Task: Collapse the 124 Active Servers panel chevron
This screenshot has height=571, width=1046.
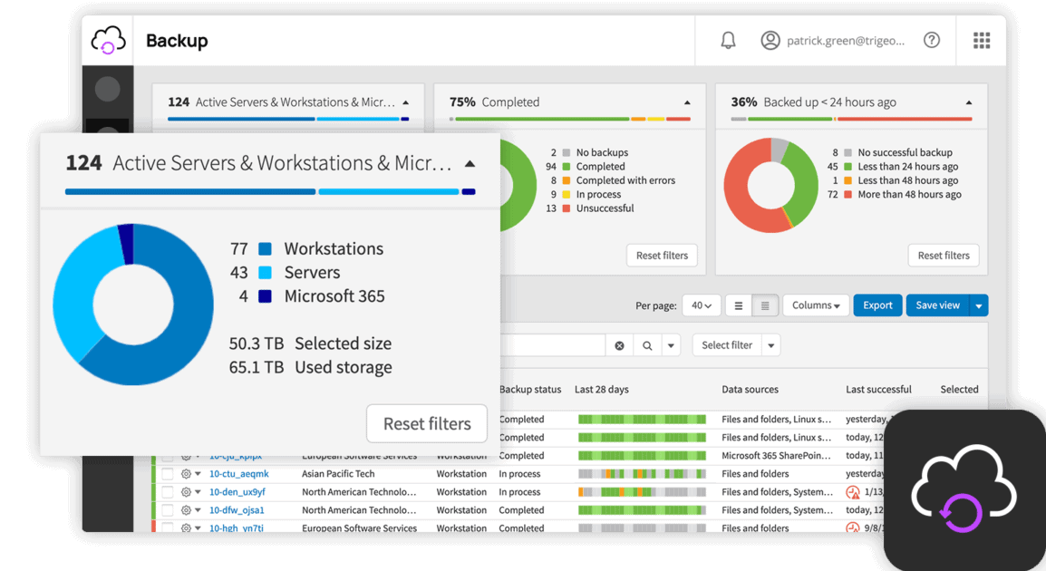Action: click(470, 163)
